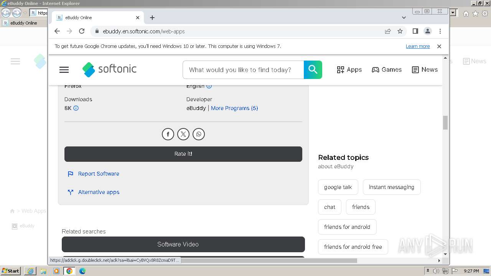Select friends for android free topic

coord(353,247)
